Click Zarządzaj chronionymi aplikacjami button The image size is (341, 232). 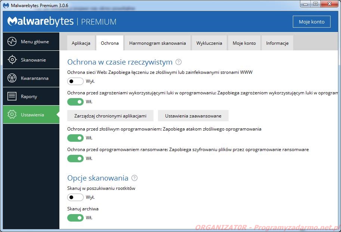[x=110, y=116]
